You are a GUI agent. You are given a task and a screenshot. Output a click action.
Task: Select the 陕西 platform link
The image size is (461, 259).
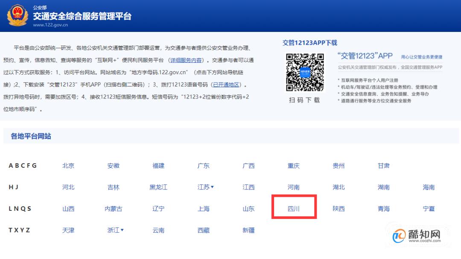[338, 209]
